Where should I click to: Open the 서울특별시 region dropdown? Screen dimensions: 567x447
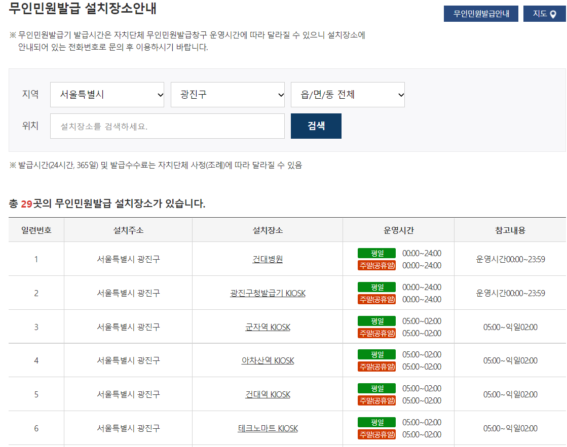106,95
